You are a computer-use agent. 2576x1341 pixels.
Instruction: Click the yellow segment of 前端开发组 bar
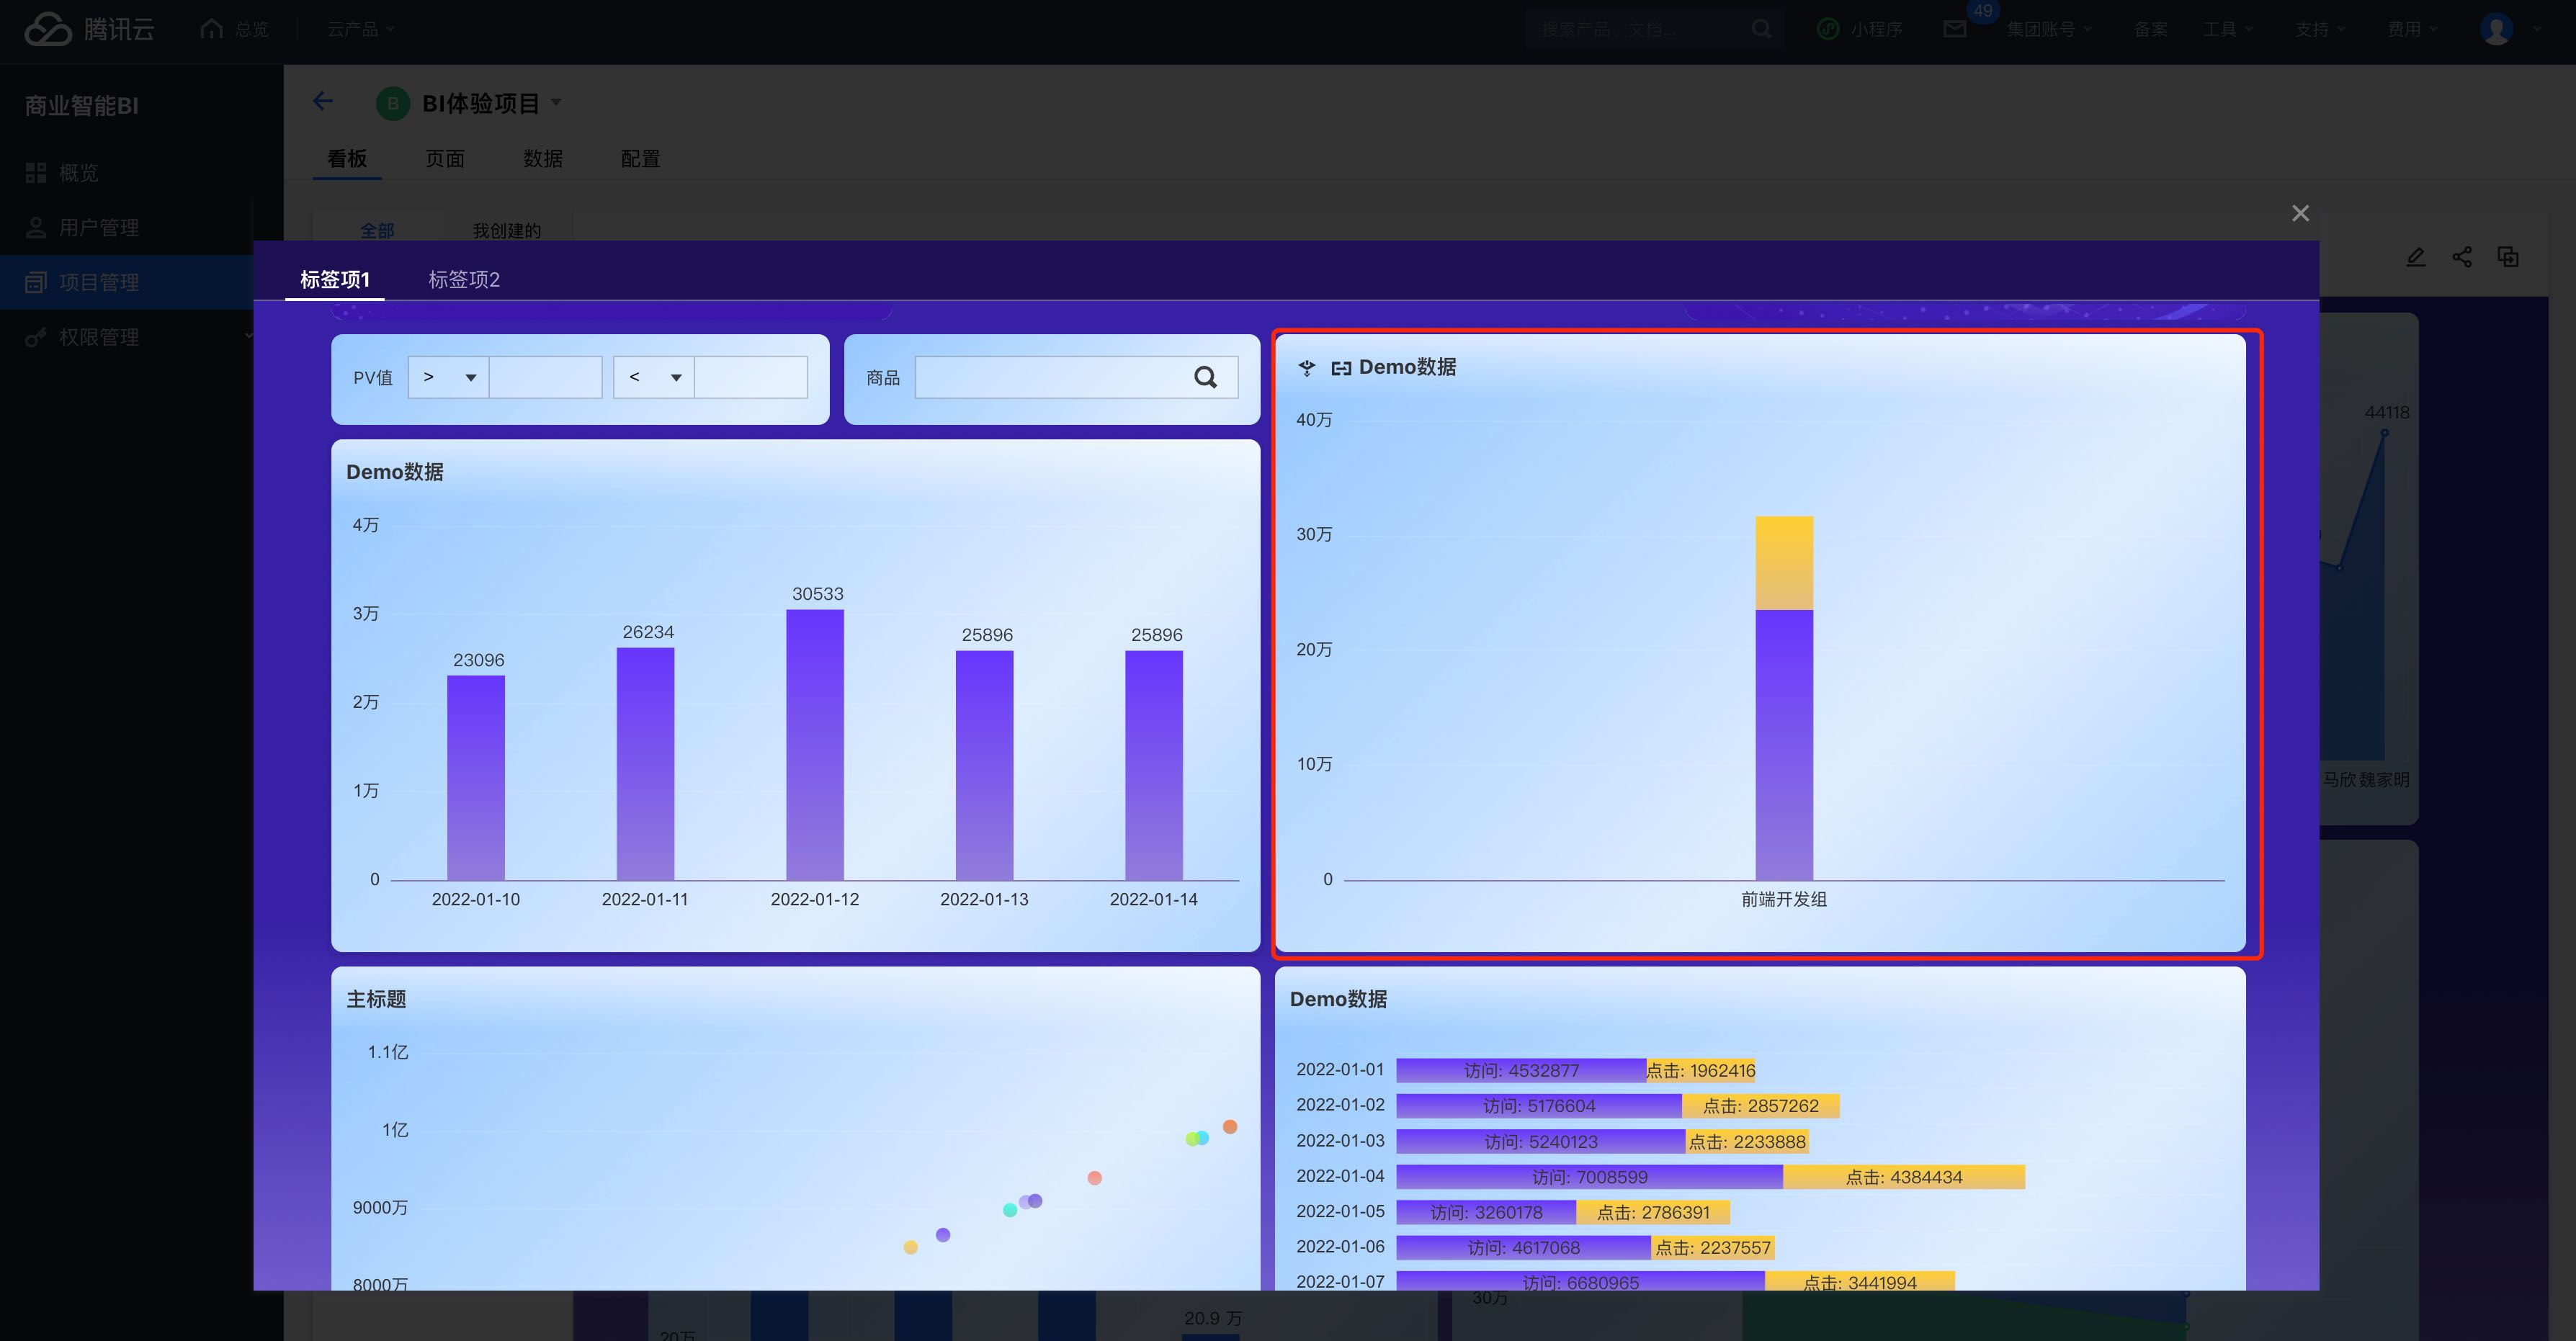[x=1784, y=562]
